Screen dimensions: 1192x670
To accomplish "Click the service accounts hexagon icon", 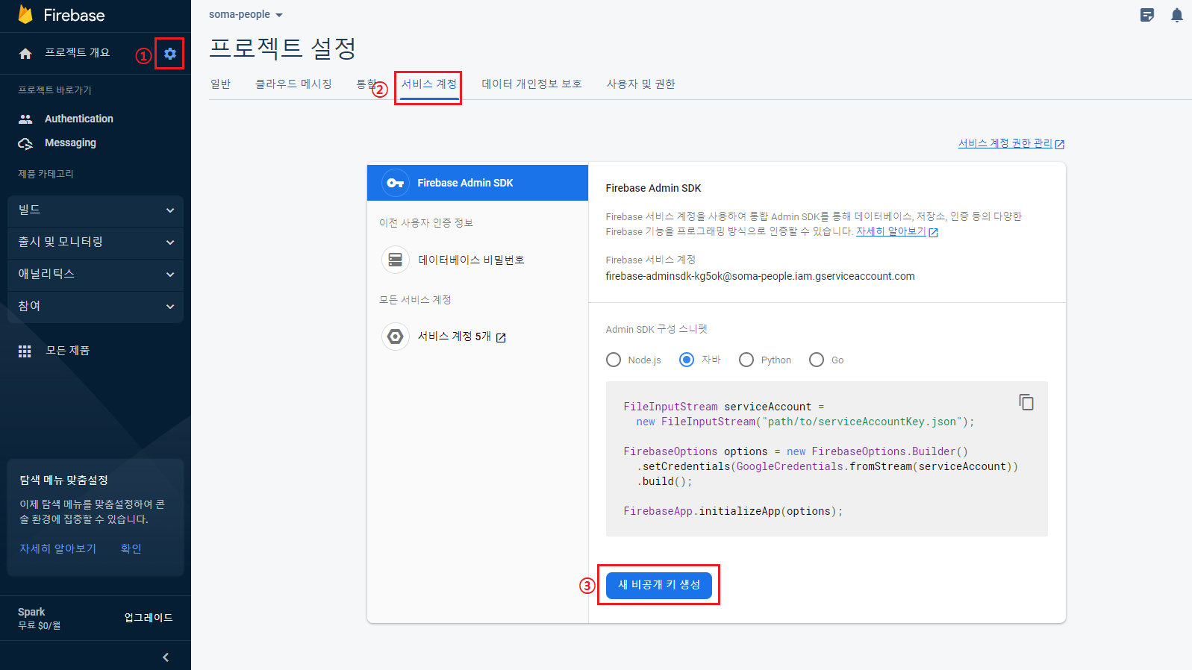I will [x=396, y=336].
